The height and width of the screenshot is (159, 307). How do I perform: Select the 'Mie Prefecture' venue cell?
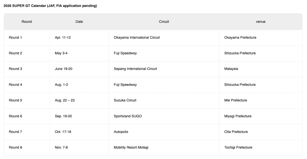pos(261,100)
